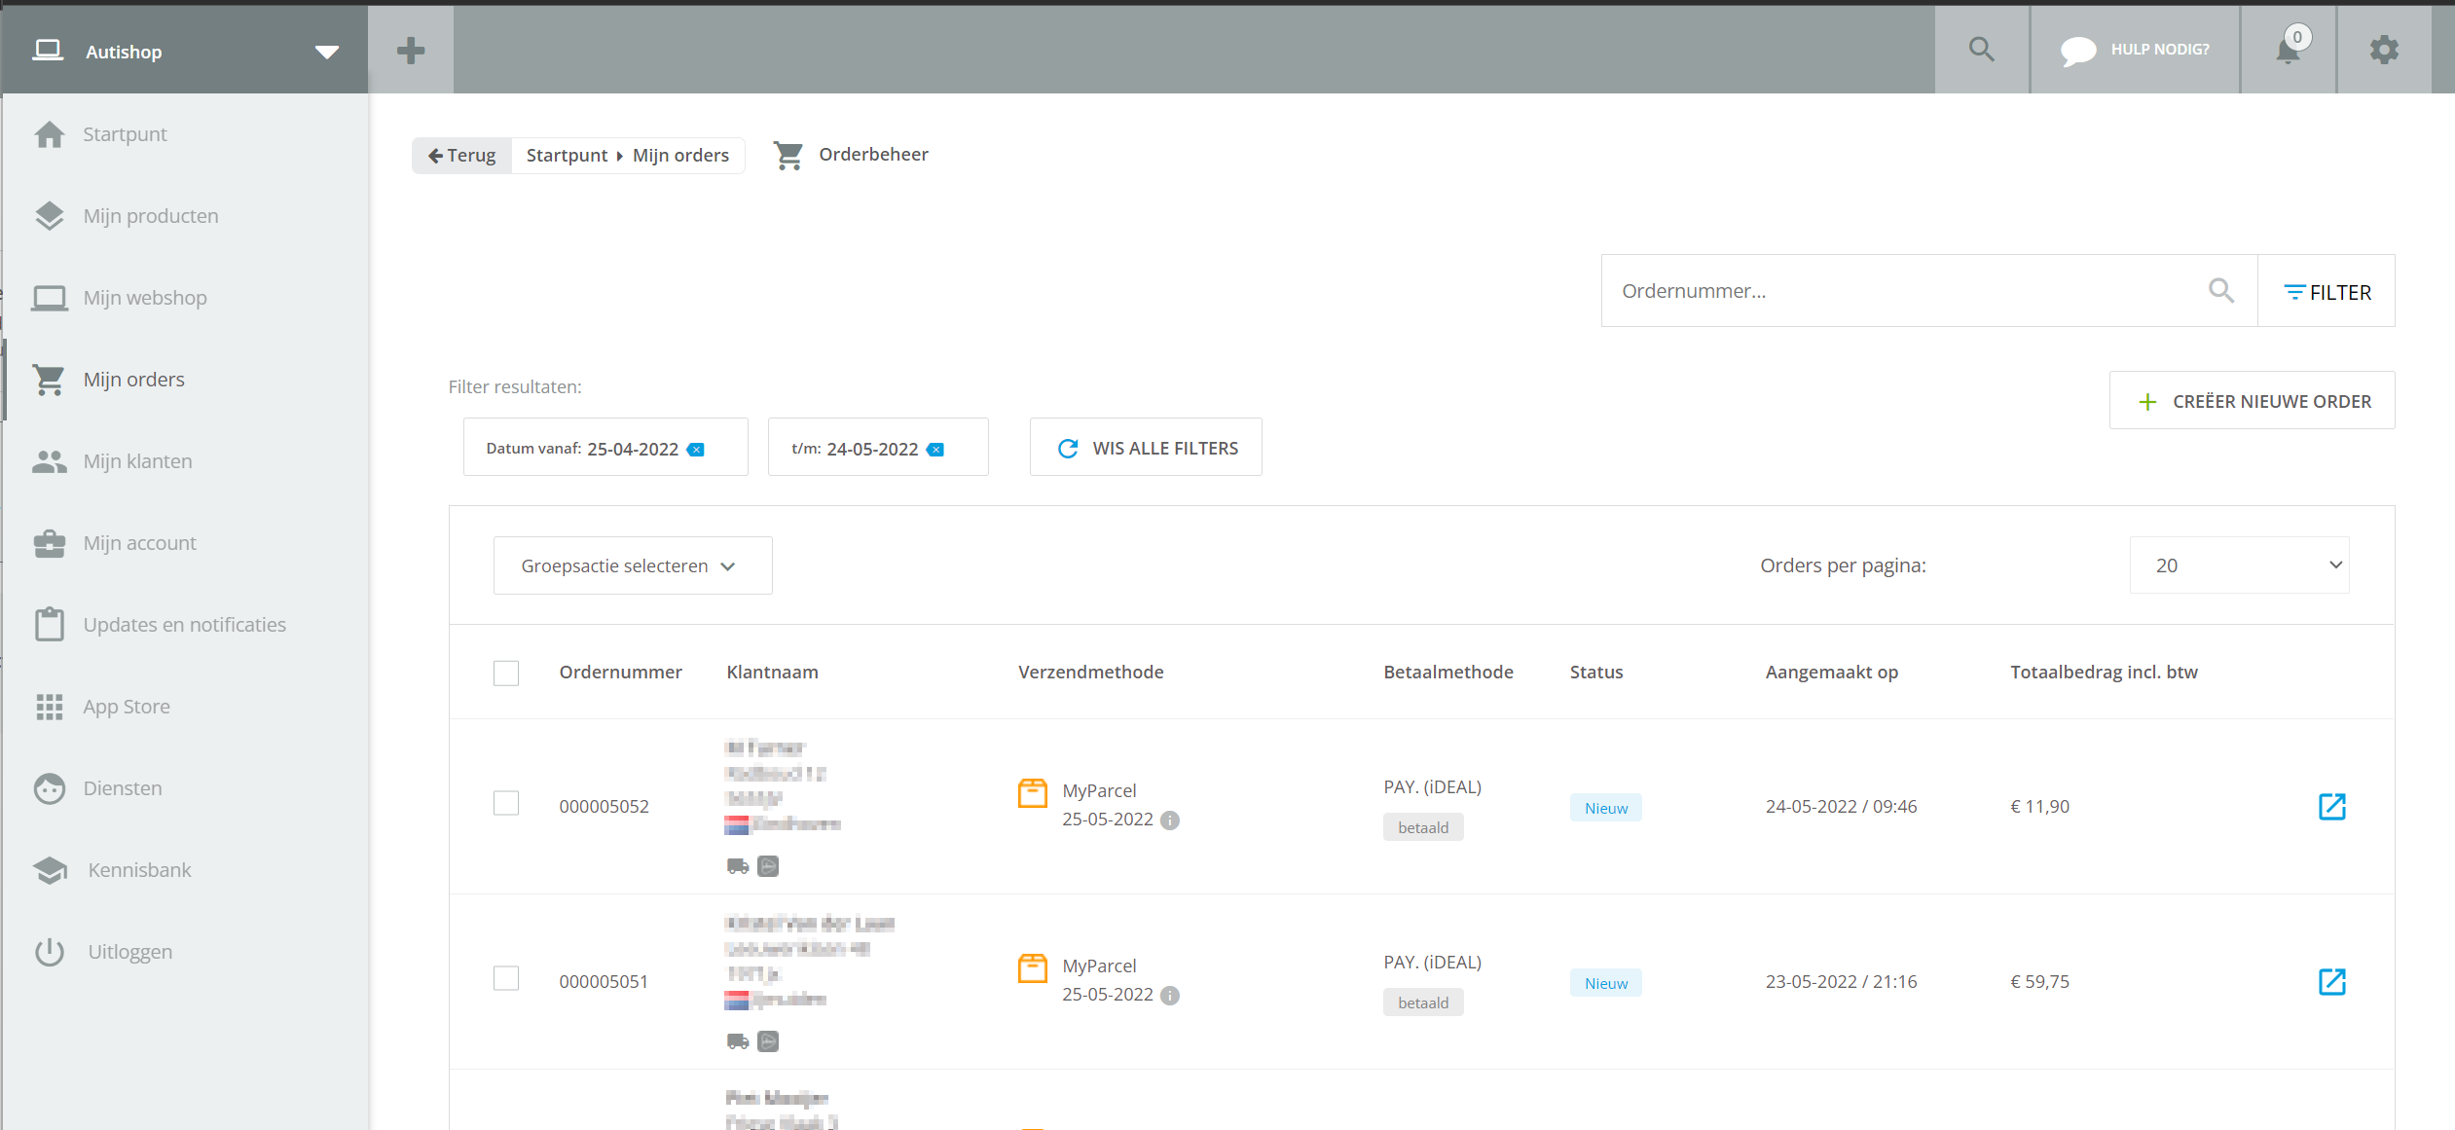
Task: Open Mijn klanten menu item
Action: pos(137,461)
